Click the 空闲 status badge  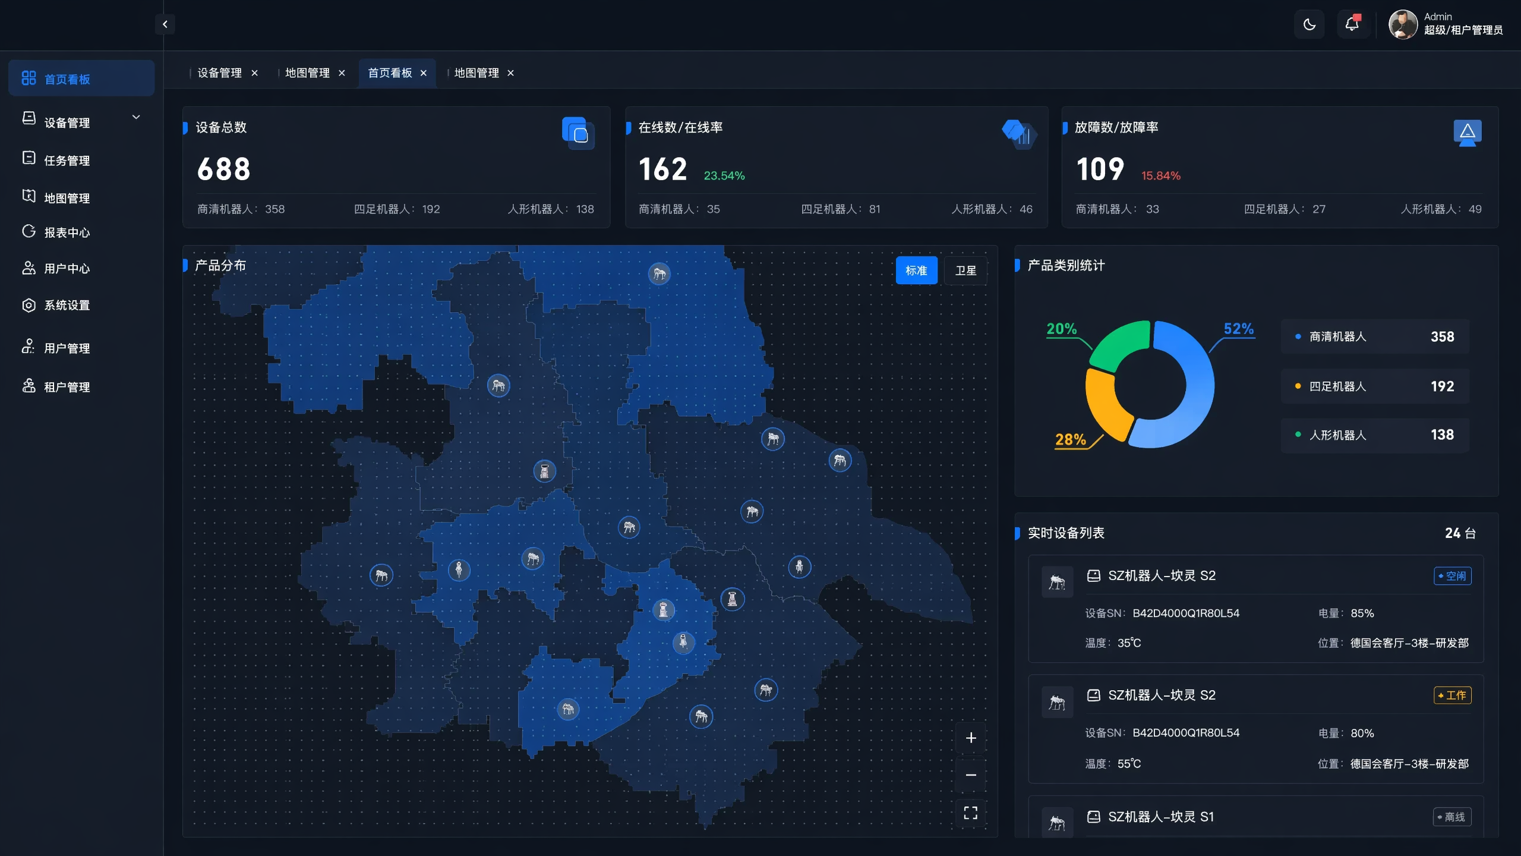coord(1453,575)
